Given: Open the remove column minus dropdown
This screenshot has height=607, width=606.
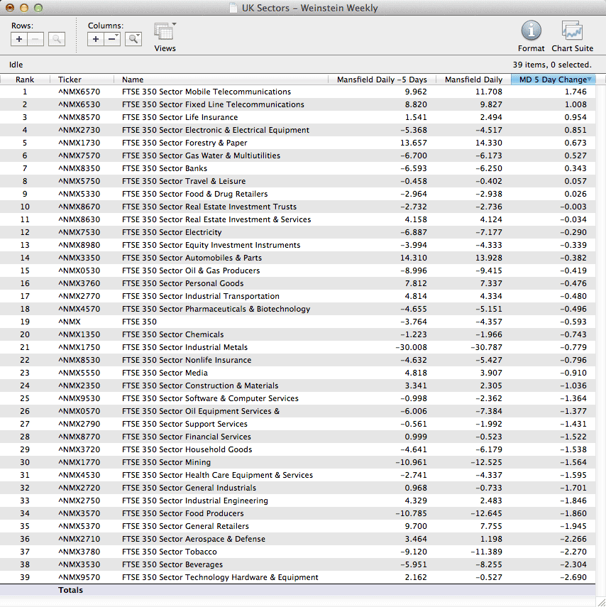Looking at the screenshot, I should [113, 39].
